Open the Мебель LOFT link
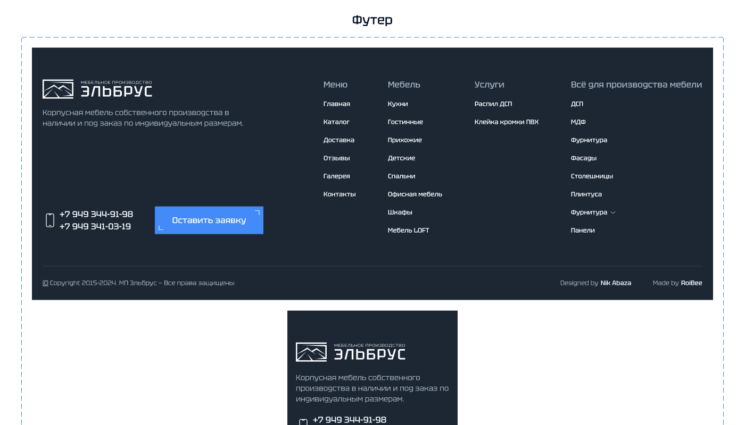Viewport: 745px width, 425px height. click(x=409, y=231)
